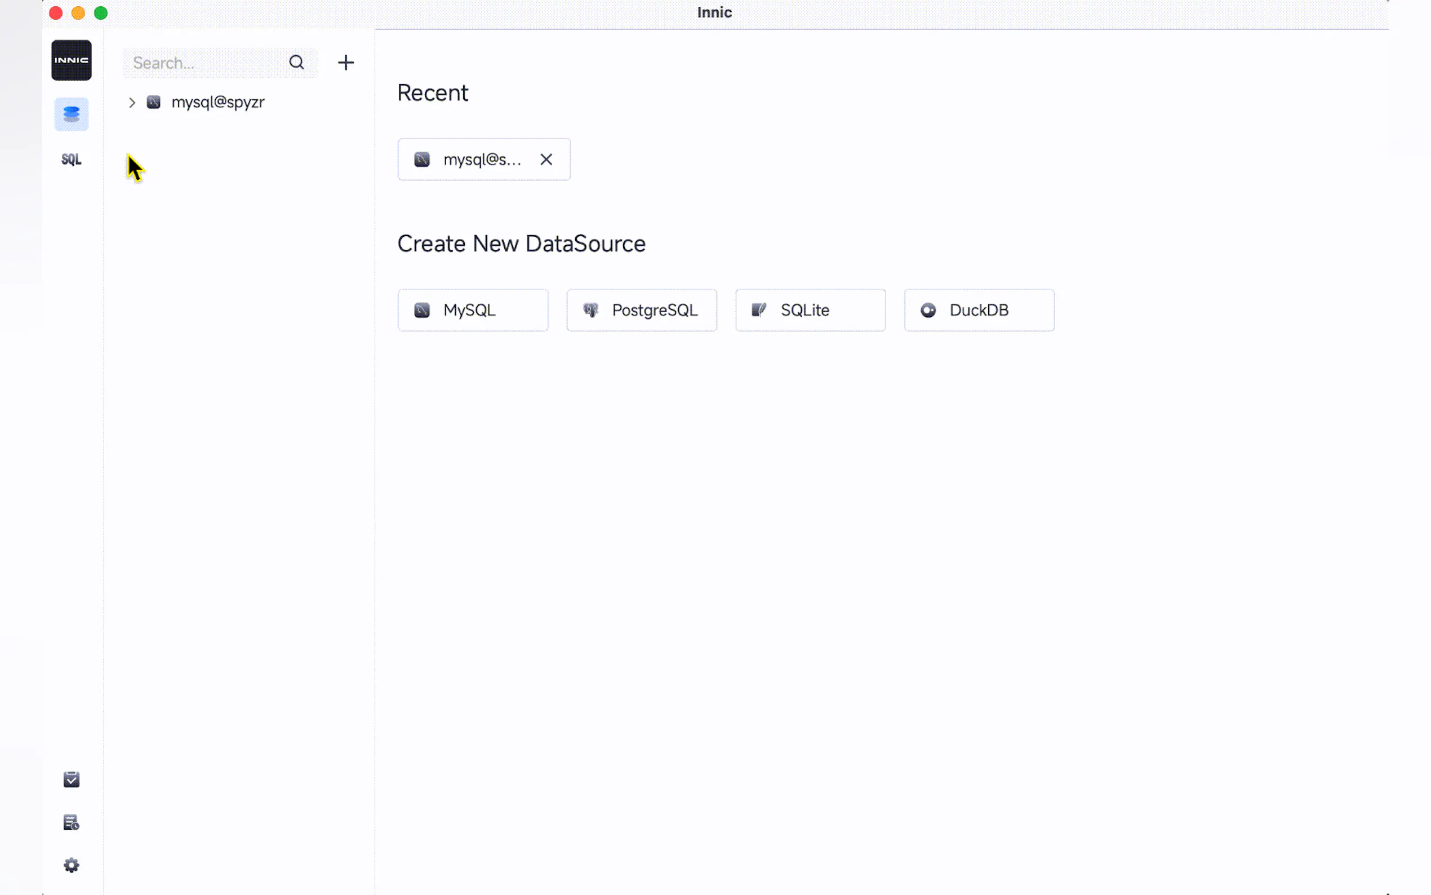The width and height of the screenshot is (1431, 895).
Task: Expand the mysql@spyzr tree node
Action: pos(132,103)
